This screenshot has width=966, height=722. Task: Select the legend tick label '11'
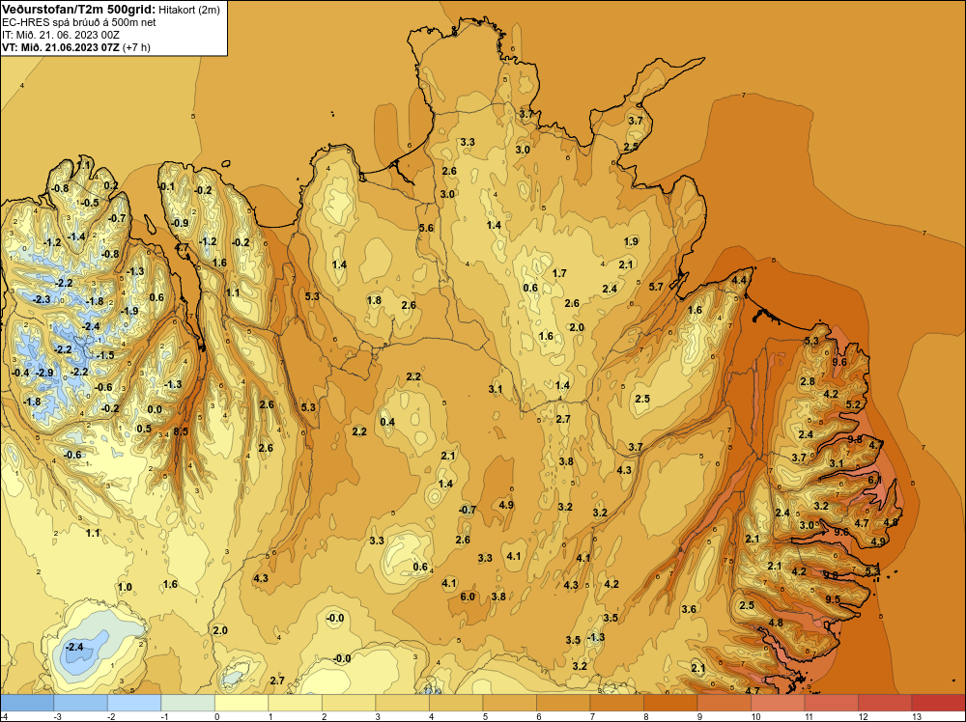(809, 716)
